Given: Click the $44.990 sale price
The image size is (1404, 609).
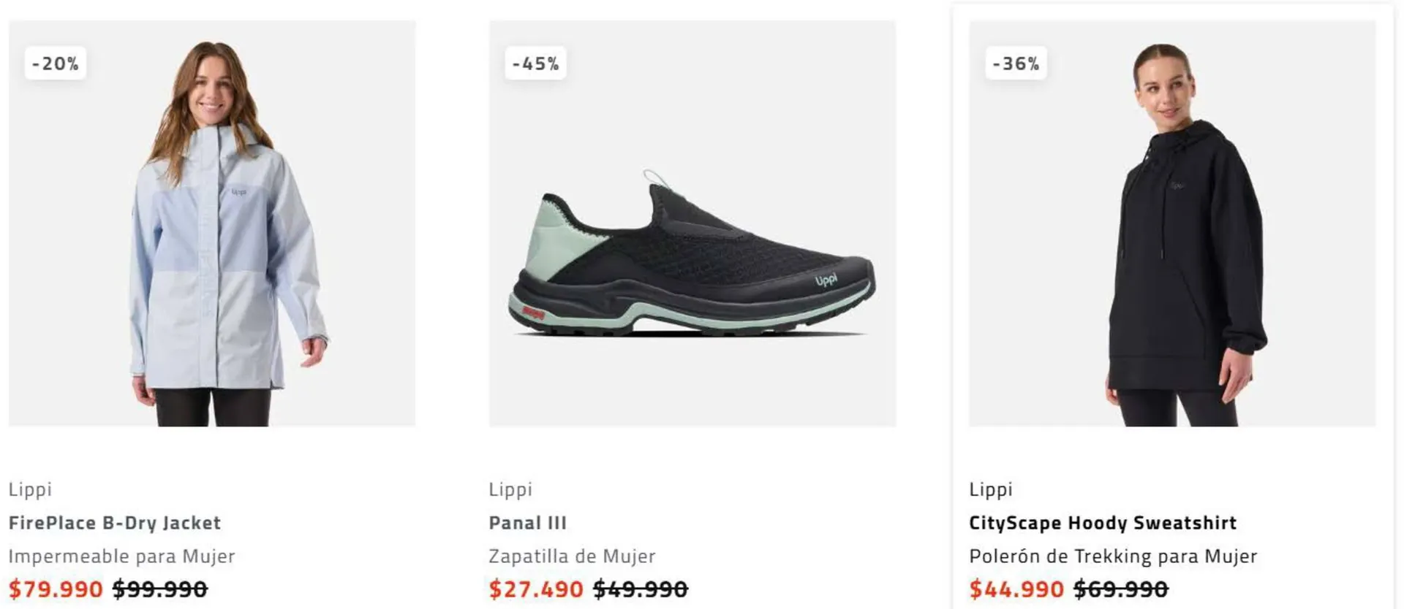Looking at the screenshot, I should [x=1016, y=589].
